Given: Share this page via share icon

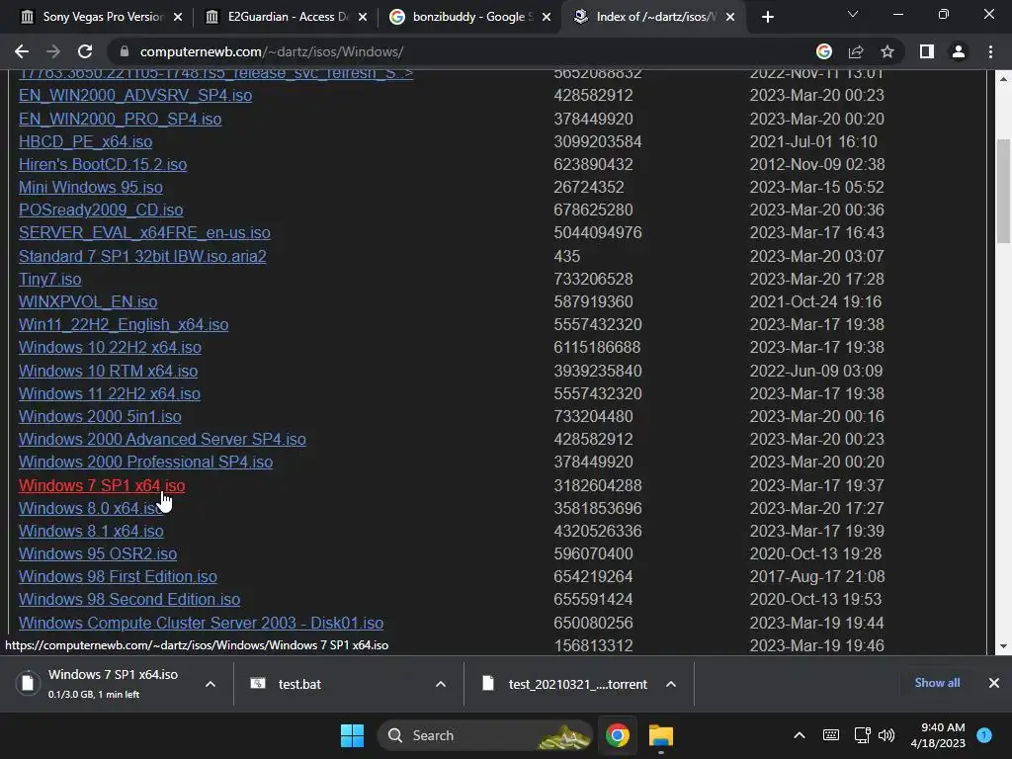Looking at the screenshot, I should click(x=856, y=51).
